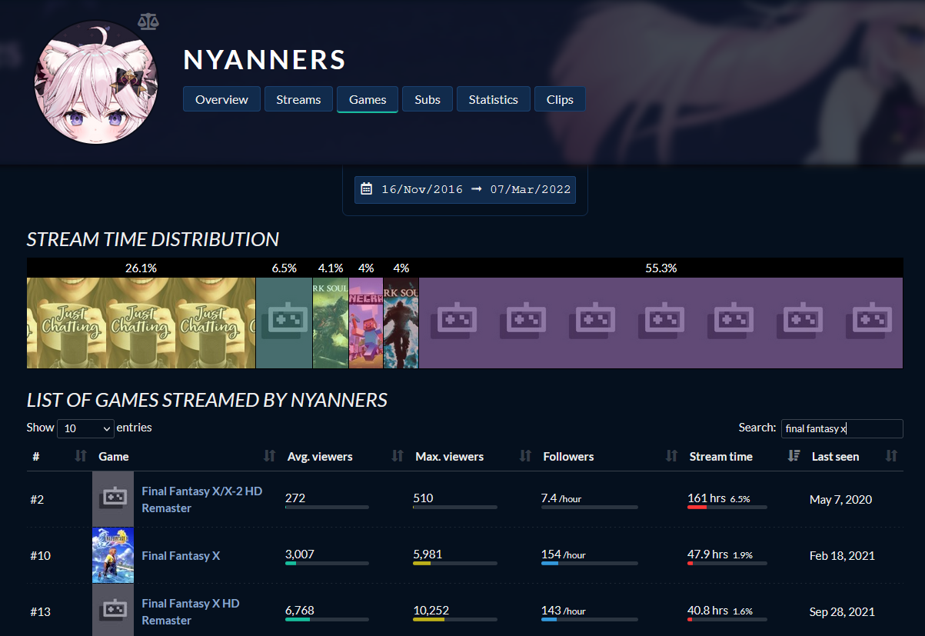
Task: Open Final Fantasy X/X-2 HD Remaster link
Action: click(x=201, y=499)
